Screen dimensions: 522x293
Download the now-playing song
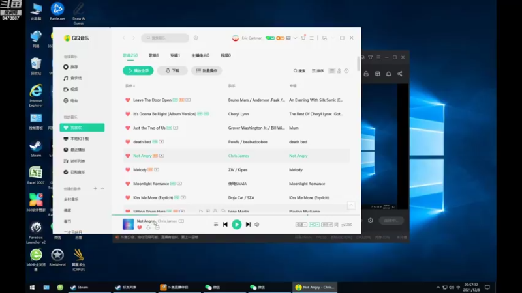coord(148,227)
